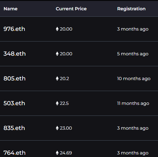Sort by the Name column header
This screenshot has width=158, height=157.
11,9
